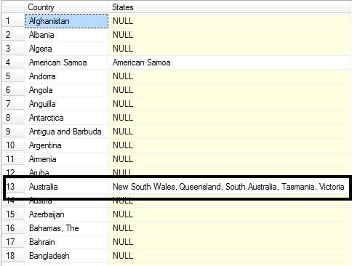This screenshot has height=266, width=352.
Task: Select the Argentina country cell
Action: [x=66, y=145]
